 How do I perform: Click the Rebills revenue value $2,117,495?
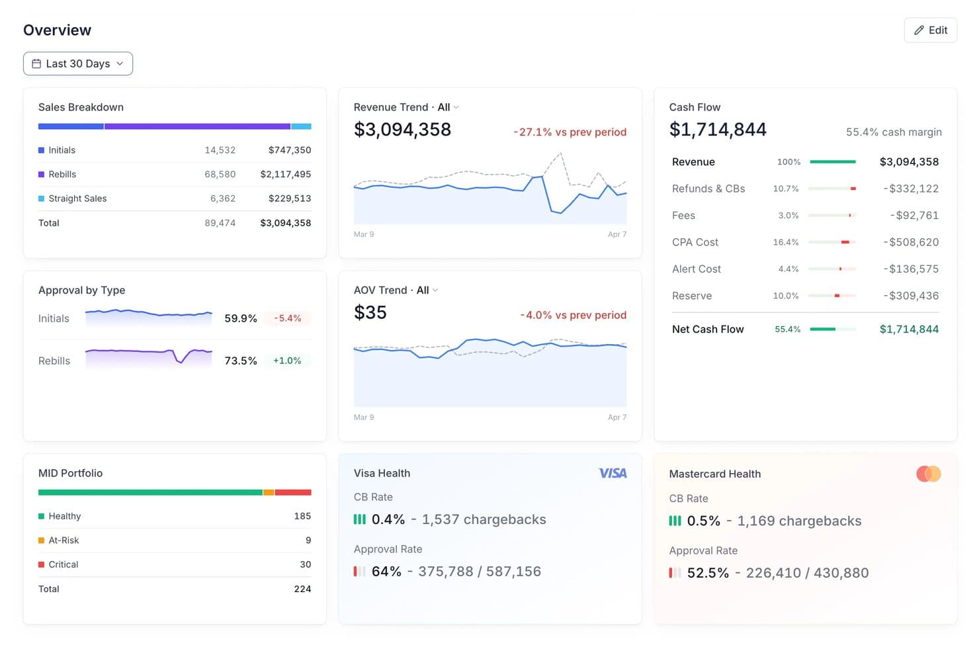click(x=286, y=175)
